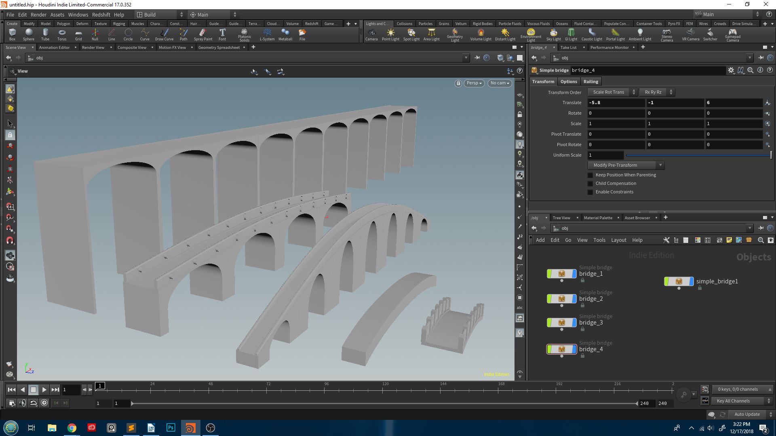Screen dimensions: 776x436
Task: Select the Sphere shelf tool
Action: (29, 35)
